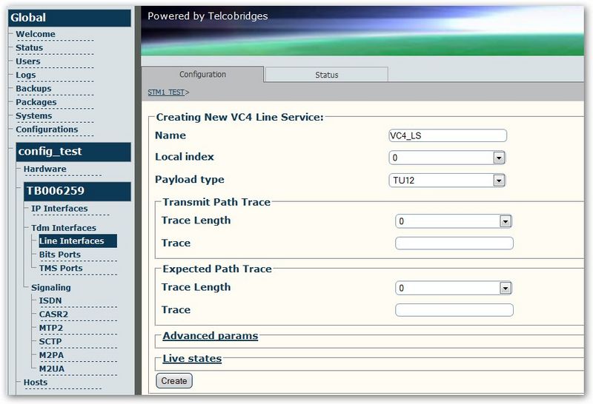This screenshot has height=404, width=593.
Task: Open the Local index dropdown arrow
Action: [x=499, y=158]
